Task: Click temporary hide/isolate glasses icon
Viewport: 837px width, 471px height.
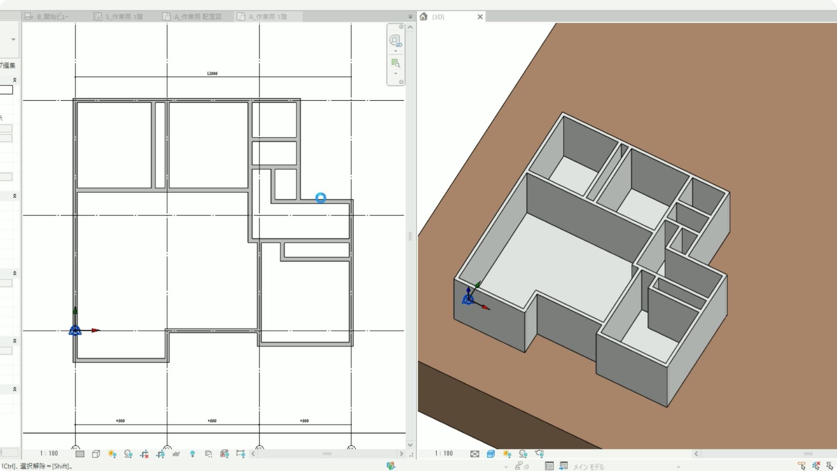Action: click(176, 454)
